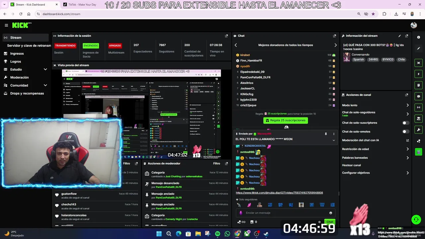Pop out the Acciones de canal panel

406,95
